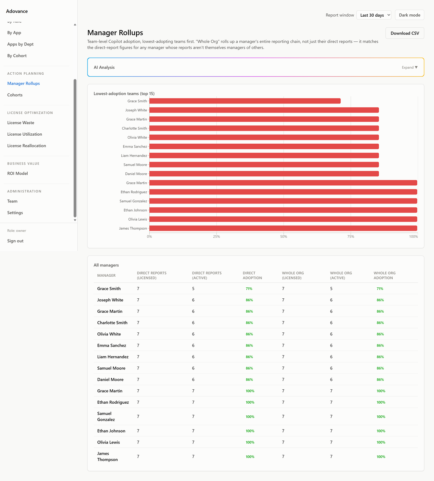Open License Utilization page
Viewport: 434px width, 481px height.
[x=25, y=134]
